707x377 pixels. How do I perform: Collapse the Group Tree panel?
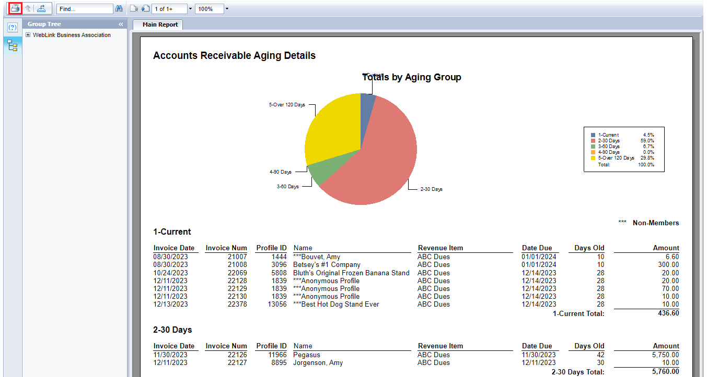pos(121,25)
